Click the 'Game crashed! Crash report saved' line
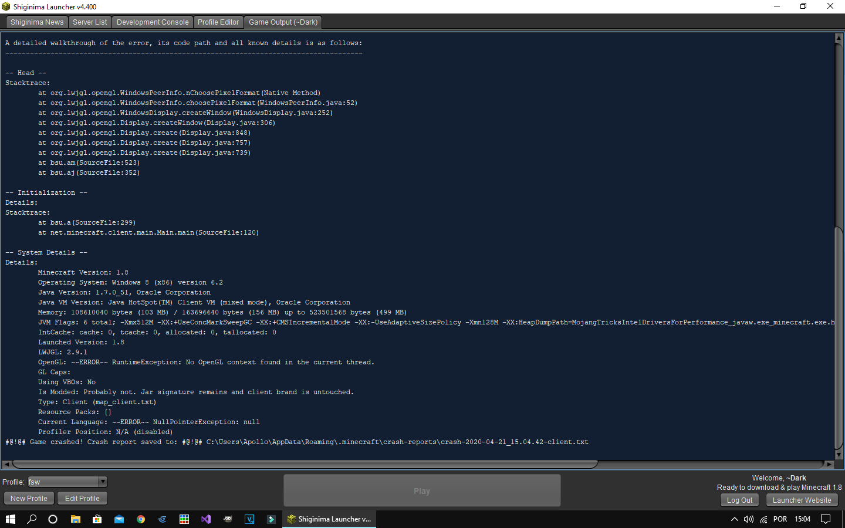Viewport: 845px width, 528px height. (297, 442)
